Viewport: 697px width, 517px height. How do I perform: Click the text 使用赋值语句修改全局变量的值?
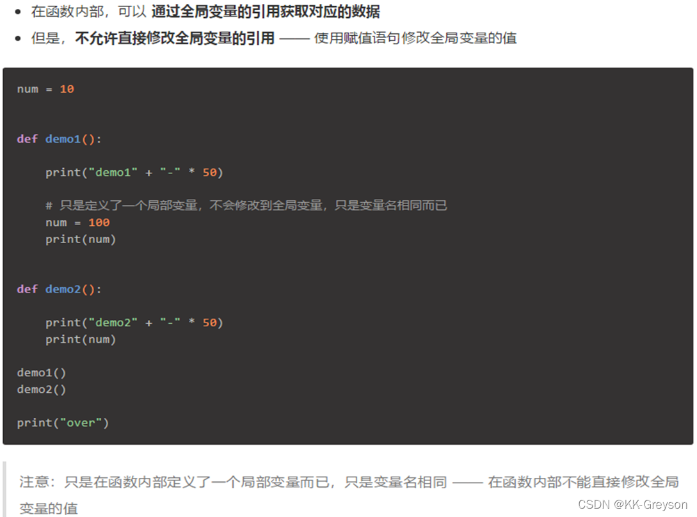(415, 38)
